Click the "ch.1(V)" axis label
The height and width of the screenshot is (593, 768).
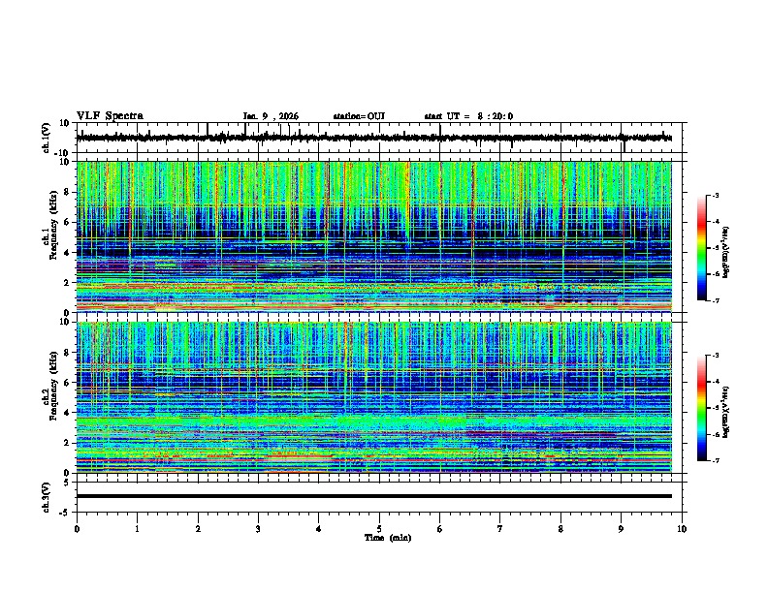tap(47, 138)
